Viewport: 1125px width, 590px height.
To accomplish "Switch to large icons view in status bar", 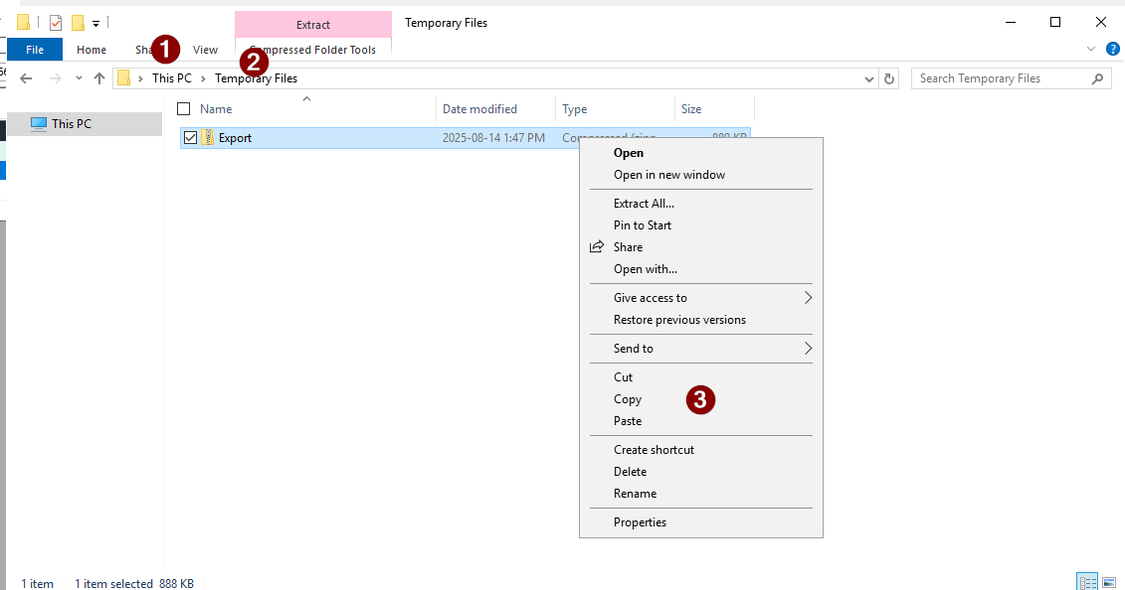I will coord(1109,583).
